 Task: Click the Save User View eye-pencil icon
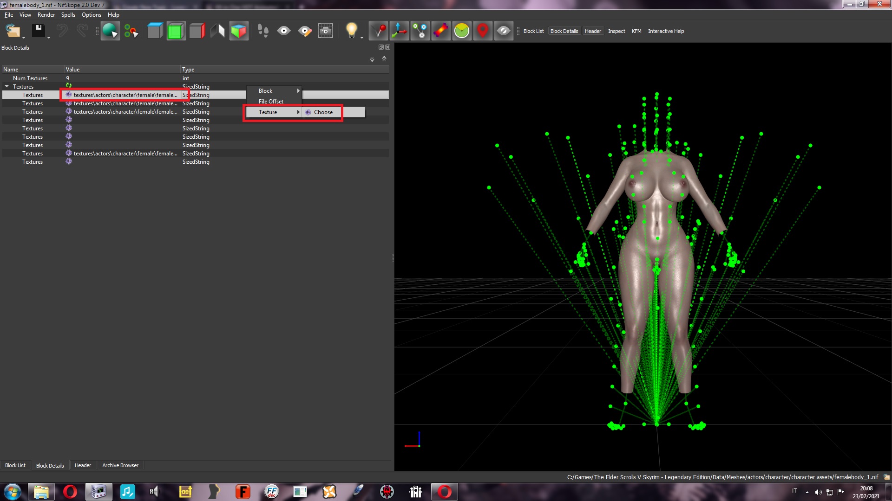click(305, 31)
